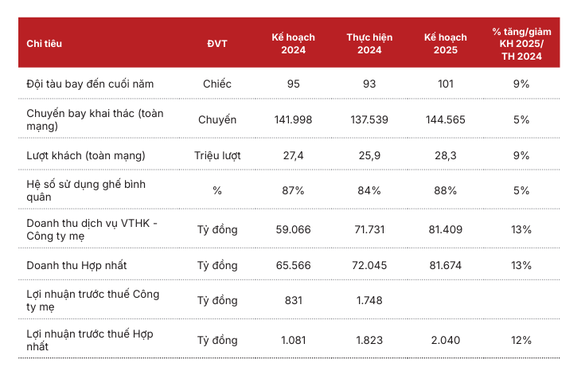This screenshot has width=585, height=371.
Task: Select the "Chuyến bay khai thác (toàn mạng)" row label
Action: coord(95,119)
